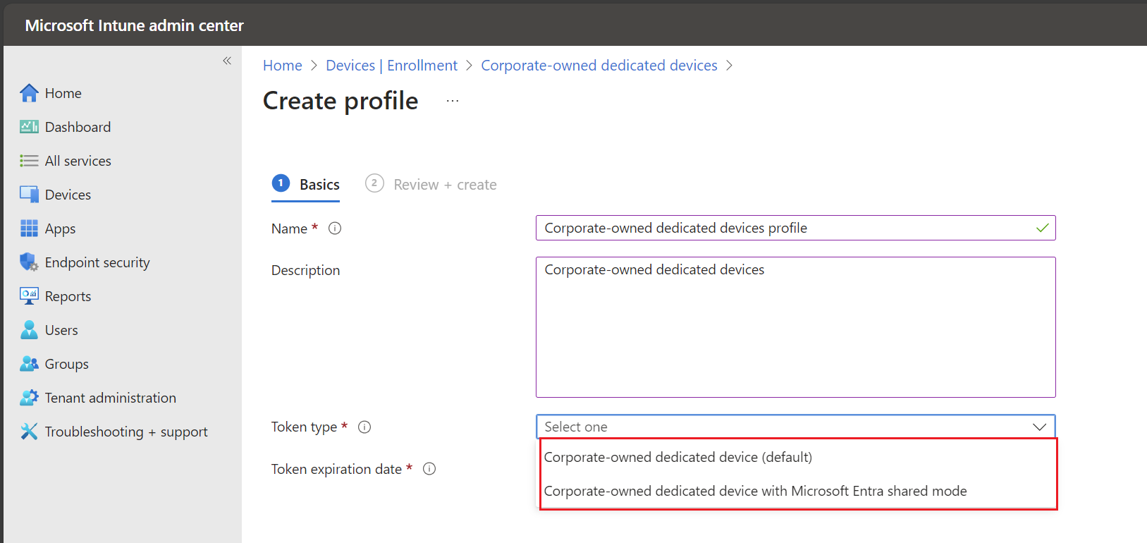Image resolution: width=1147 pixels, height=543 pixels.
Task: Open Apps using the grid icon
Action: 29,228
